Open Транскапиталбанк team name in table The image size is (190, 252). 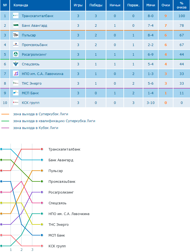point(38,16)
